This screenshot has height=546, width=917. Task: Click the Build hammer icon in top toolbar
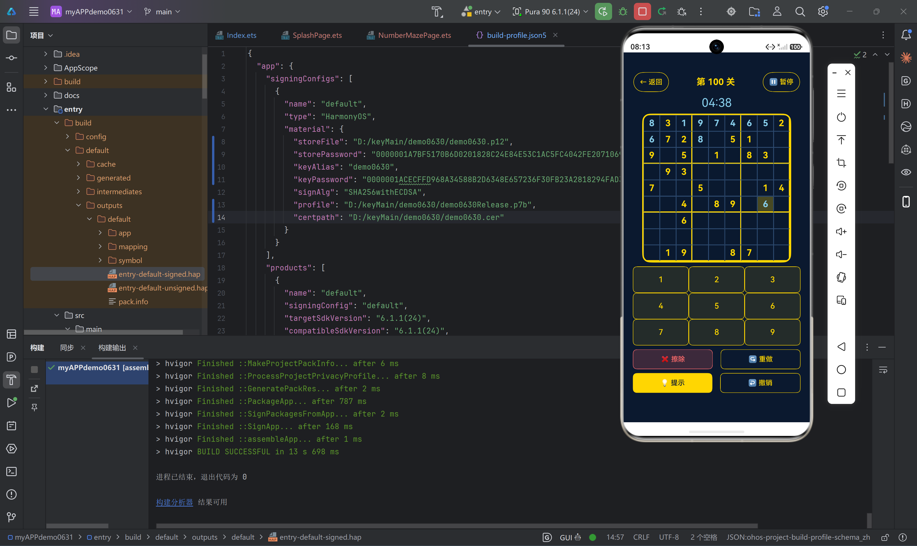[437, 12]
